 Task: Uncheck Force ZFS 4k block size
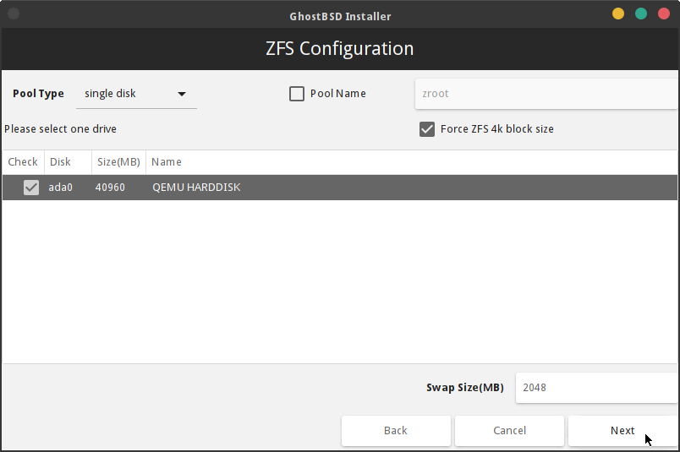tap(427, 129)
